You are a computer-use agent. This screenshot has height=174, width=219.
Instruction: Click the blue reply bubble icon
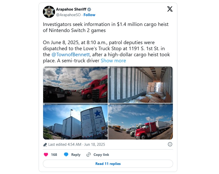coord(66,155)
